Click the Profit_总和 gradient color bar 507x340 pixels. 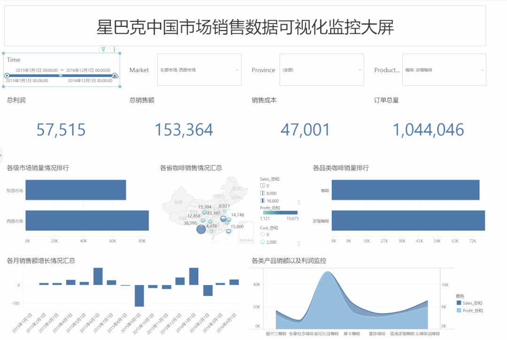coord(280,213)
